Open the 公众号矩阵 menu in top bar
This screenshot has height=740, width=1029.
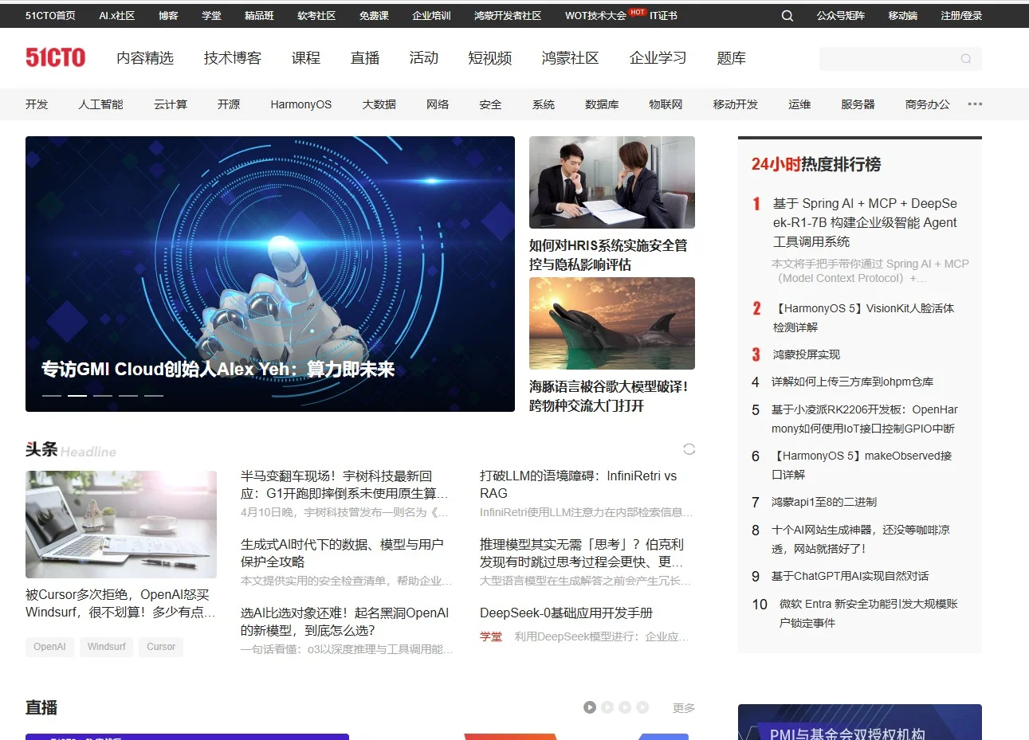click(840, 15)
